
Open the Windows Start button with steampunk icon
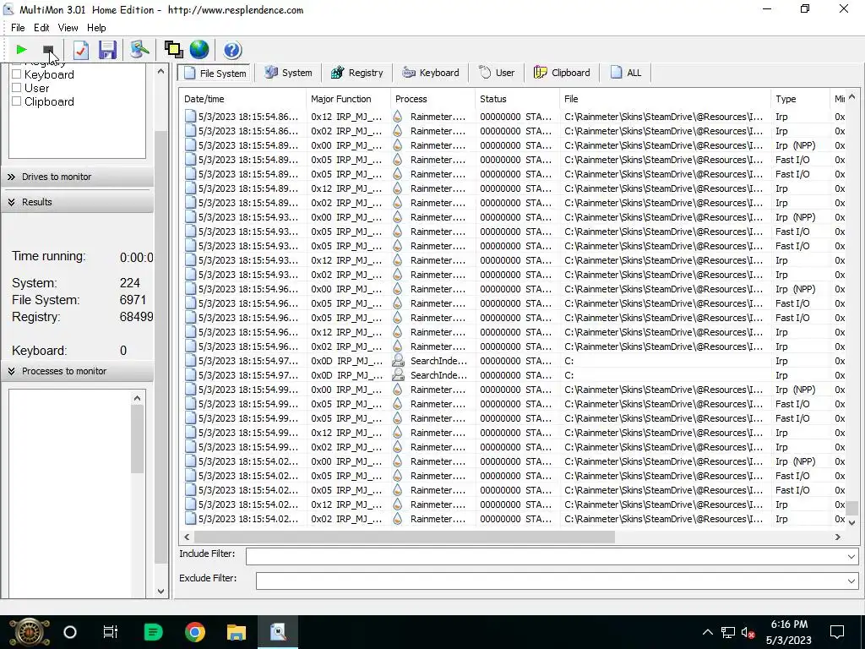[x=29, y=632]
